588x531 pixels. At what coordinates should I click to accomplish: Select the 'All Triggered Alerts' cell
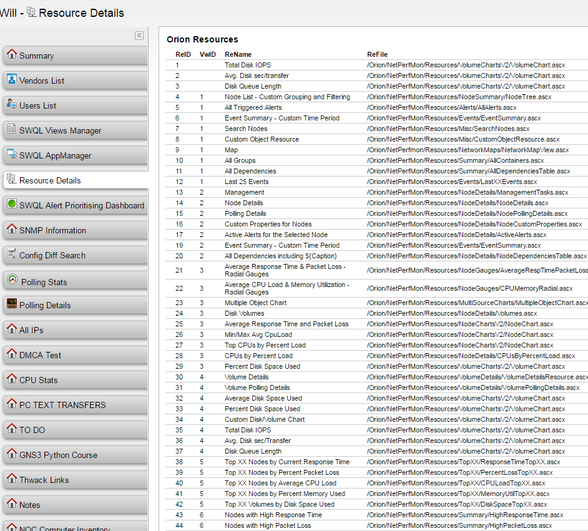[x=253, y=107]
